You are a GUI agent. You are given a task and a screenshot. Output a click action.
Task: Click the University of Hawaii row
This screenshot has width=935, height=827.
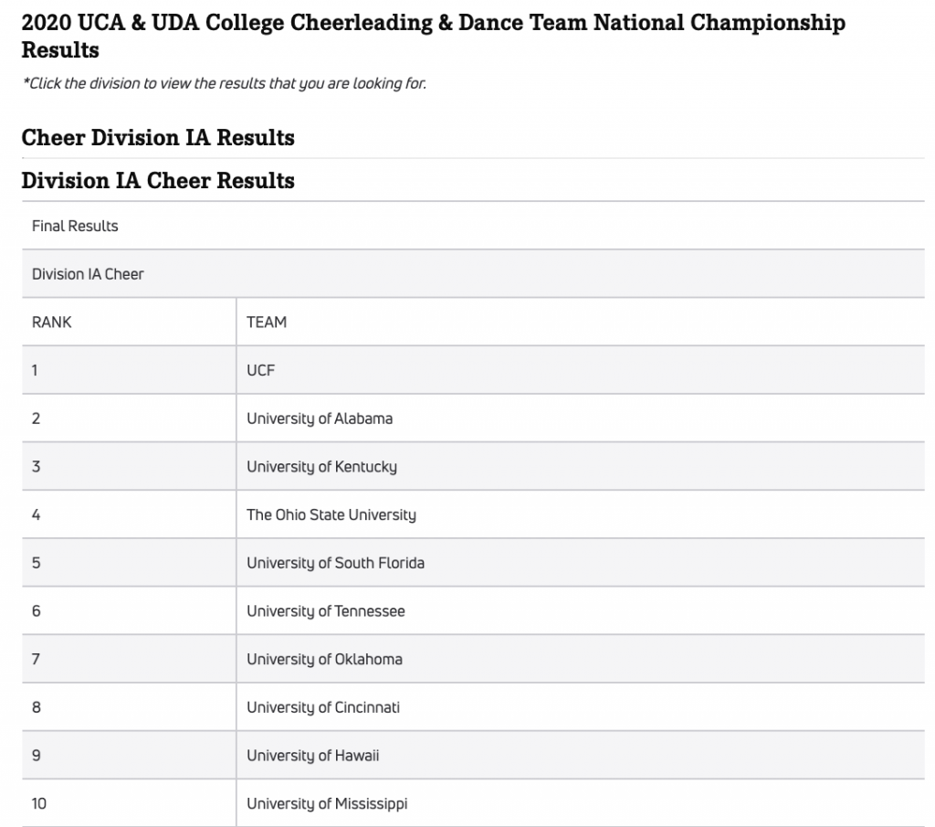[x=473, y=756]
